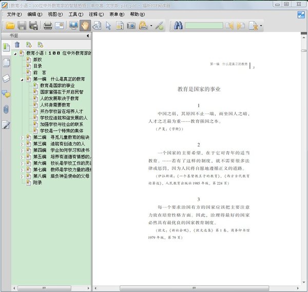The width and height of the screenshot is (308, 292).
Task: Open the Layers sidebar panel
Action: 6,78
